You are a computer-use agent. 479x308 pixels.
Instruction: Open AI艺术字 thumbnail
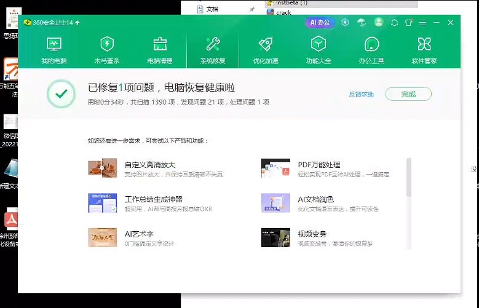pyautogui.click(x=102, y=237)
